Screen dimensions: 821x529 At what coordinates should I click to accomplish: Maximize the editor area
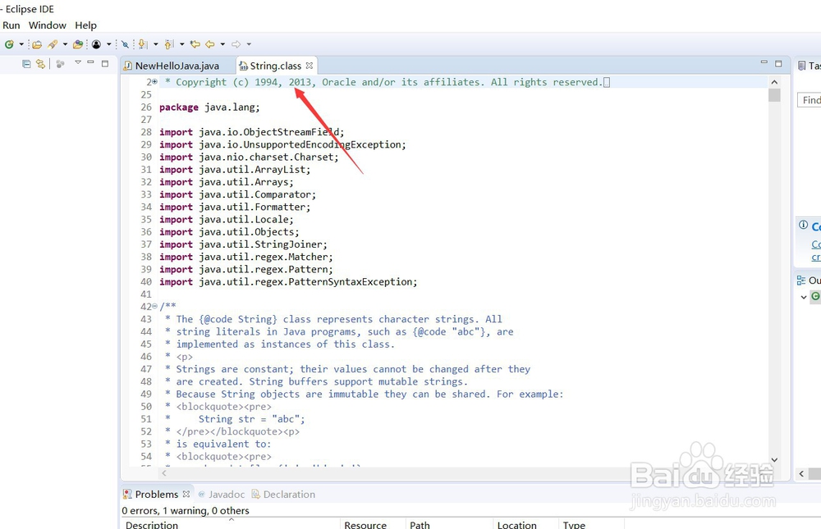coord(778,63)
